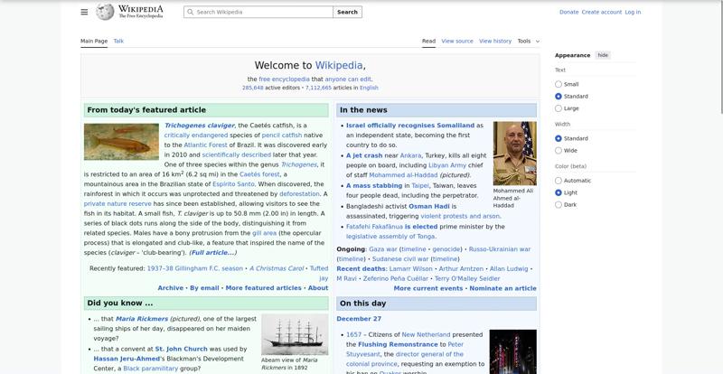
Task: Click the Create account link
Action: click(601, 13)
